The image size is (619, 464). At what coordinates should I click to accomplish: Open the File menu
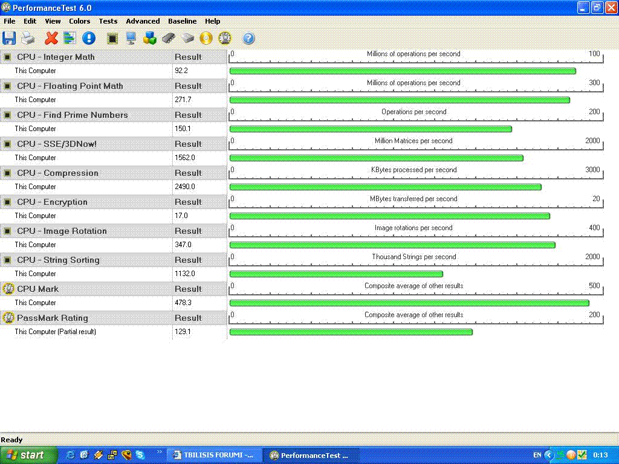click(x=10, y=21)
